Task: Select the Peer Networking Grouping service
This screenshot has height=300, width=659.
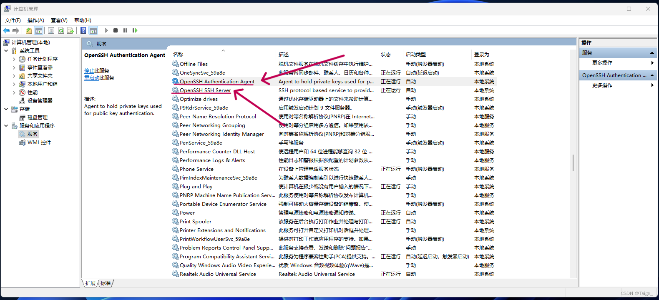Action: 212,125
